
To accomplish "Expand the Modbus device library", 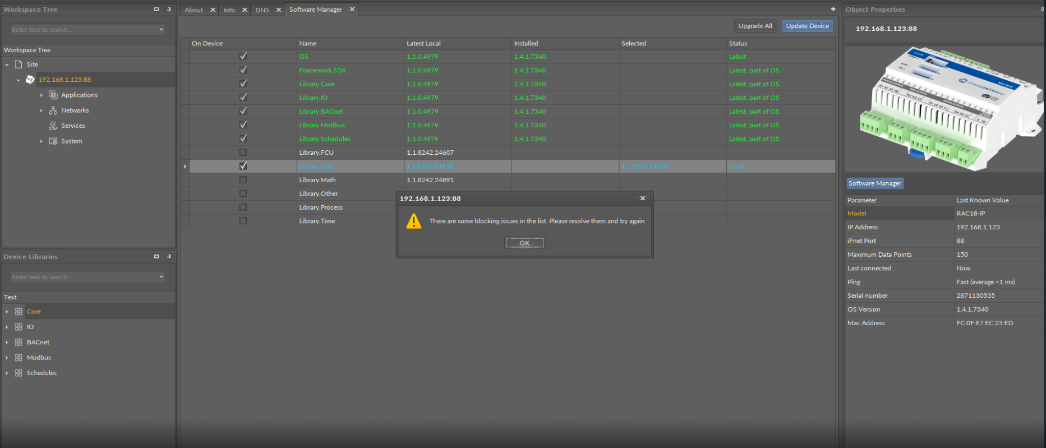I will click(x=7, y=358).
